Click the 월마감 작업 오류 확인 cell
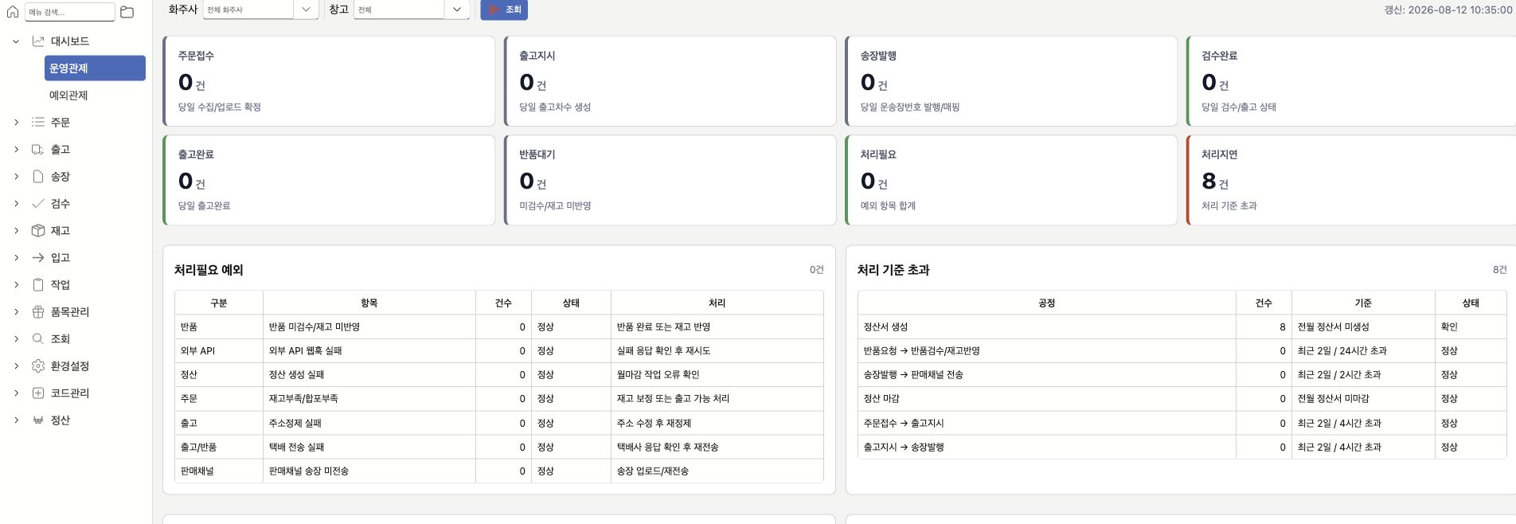Viewport: 1516px width, 524px height. 717,374
